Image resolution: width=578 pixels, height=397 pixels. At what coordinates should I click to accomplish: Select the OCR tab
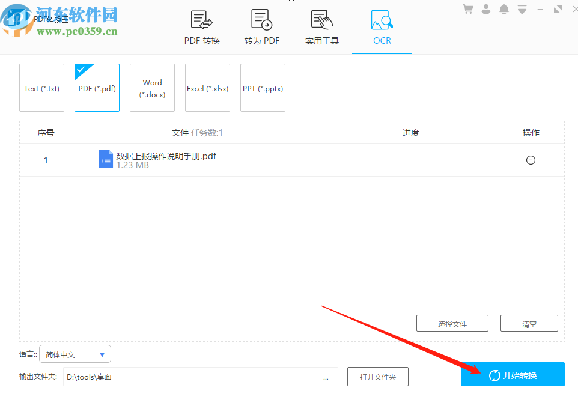click(382, 28)
